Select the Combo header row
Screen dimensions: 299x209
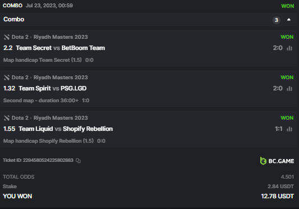(x=148, y=20)
